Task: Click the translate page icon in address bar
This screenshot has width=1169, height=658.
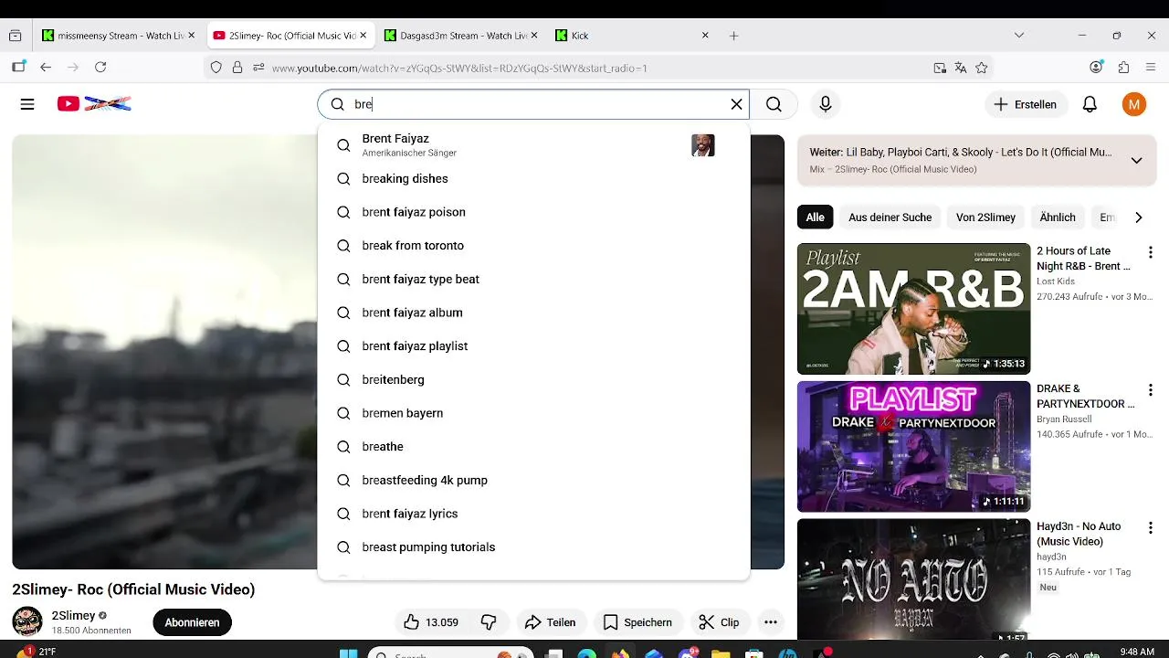Action: (961, 68)
